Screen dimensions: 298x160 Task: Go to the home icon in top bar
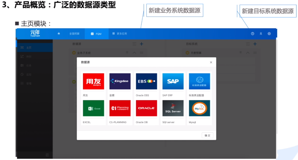pyautogui.click(x=59, y=33)
